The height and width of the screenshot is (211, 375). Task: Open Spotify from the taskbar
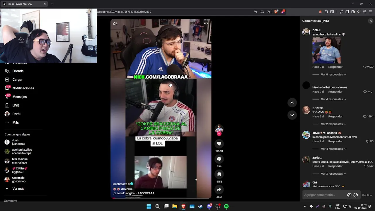226,206
